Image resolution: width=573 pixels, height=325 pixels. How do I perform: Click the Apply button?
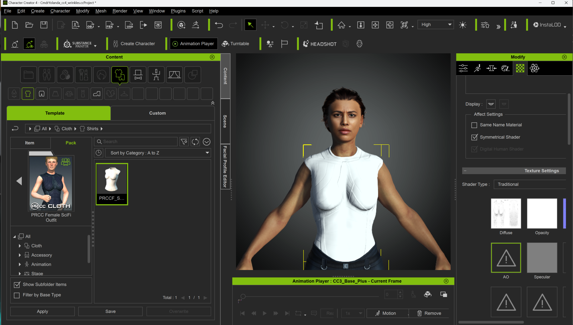[x=42, y=312]
